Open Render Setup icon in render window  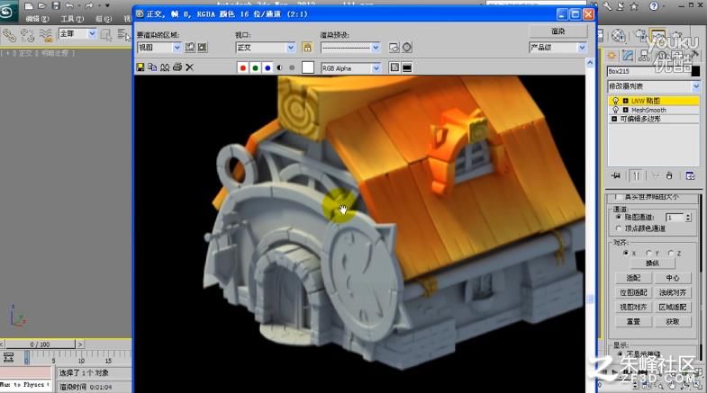[x=394, y=48]
